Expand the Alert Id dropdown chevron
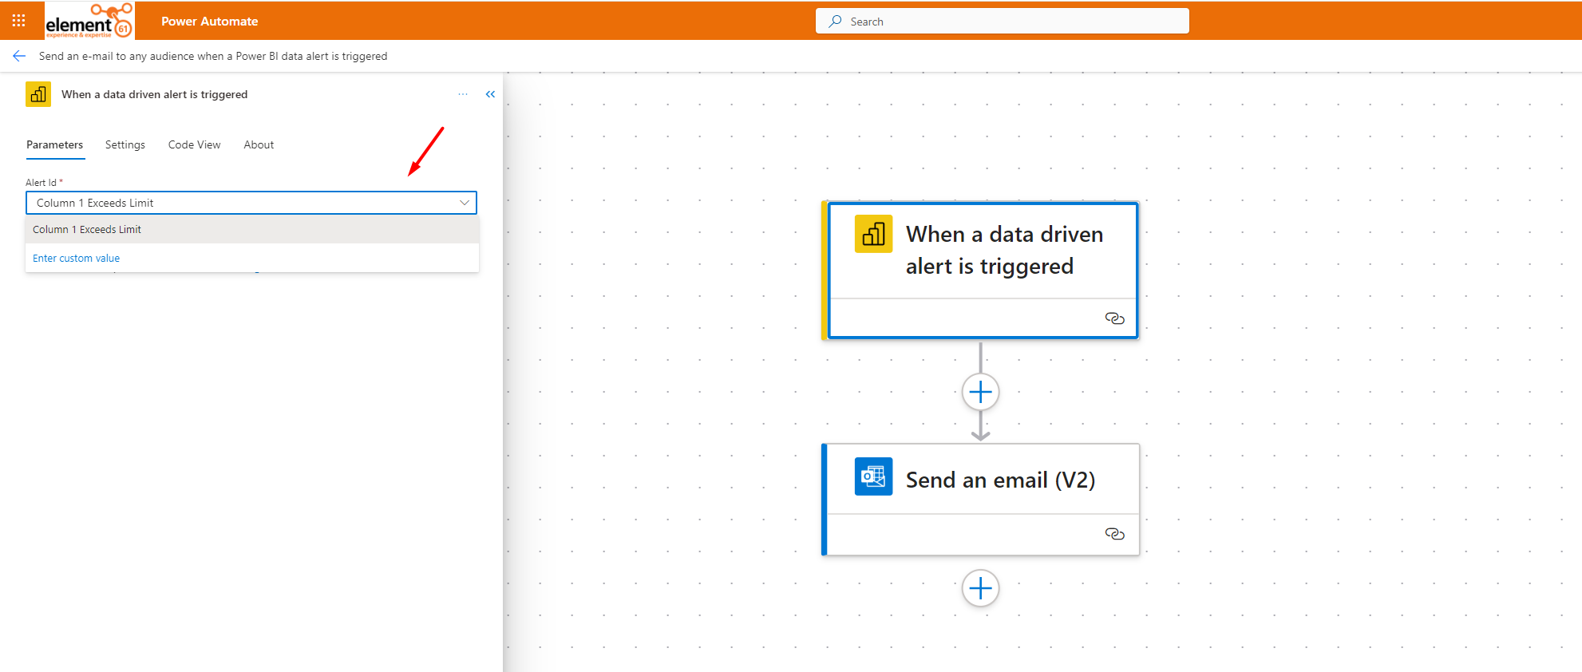The height and width of the screenshot is (672, 1582). tap(465, 203)
